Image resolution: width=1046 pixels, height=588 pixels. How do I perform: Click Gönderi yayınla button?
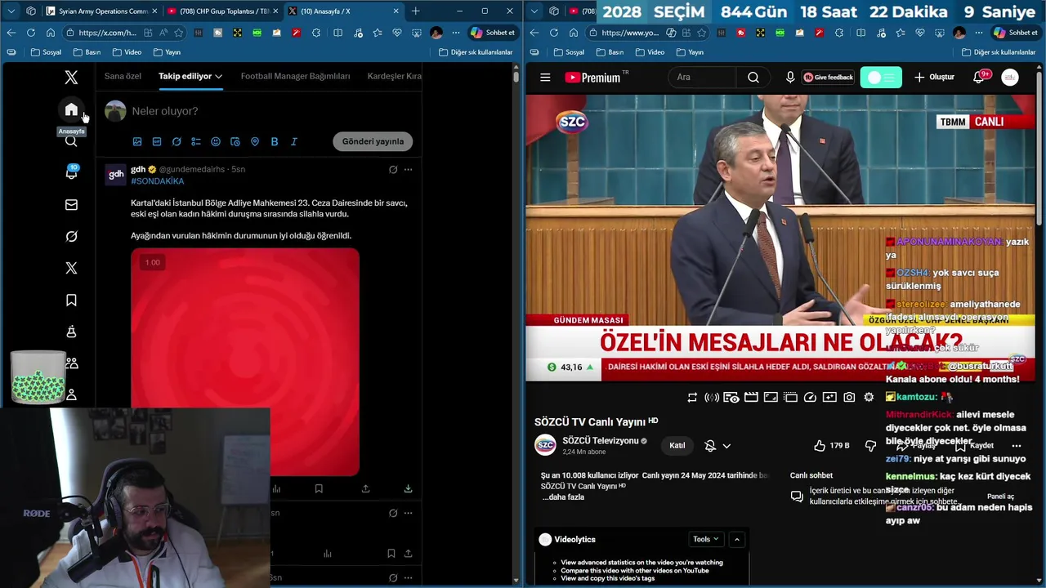click(373, 141)
